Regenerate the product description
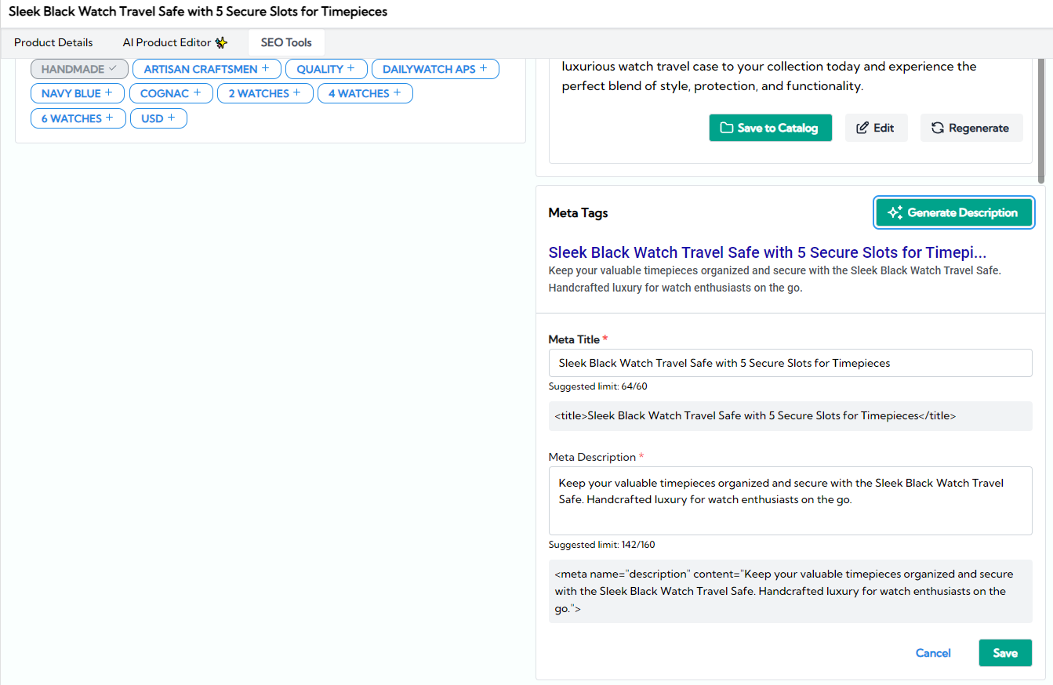This screenshot has height=685, width=1053. 971,128
